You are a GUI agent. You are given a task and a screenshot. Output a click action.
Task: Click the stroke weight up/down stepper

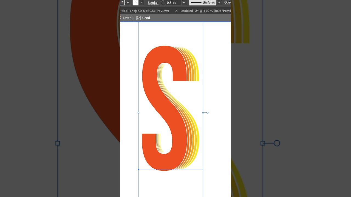[x=163, y=2]
